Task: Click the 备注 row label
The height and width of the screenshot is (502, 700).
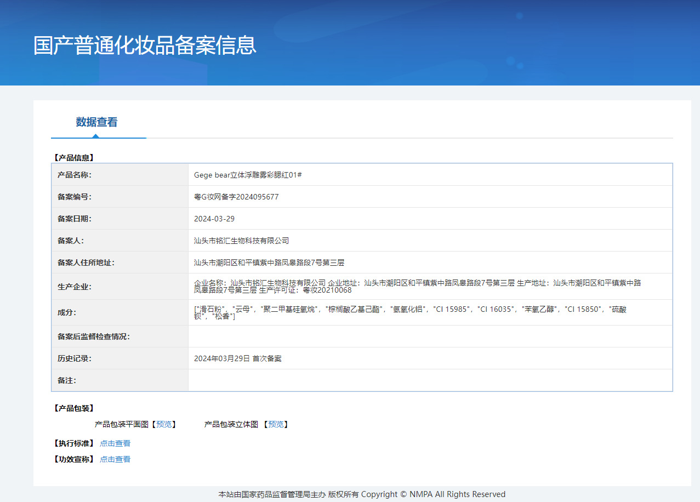Action: click(x=66, y=380)
